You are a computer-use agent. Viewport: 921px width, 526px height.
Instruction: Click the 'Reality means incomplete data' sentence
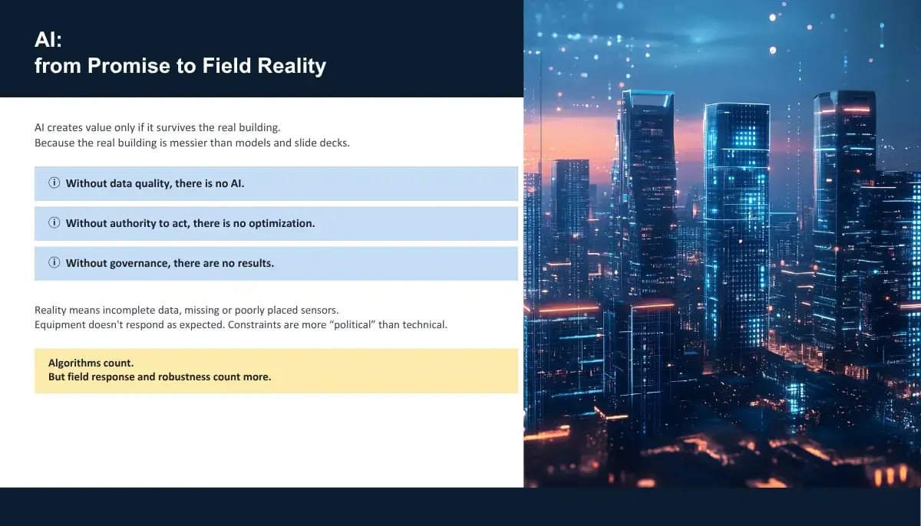(x=187, y=310)
